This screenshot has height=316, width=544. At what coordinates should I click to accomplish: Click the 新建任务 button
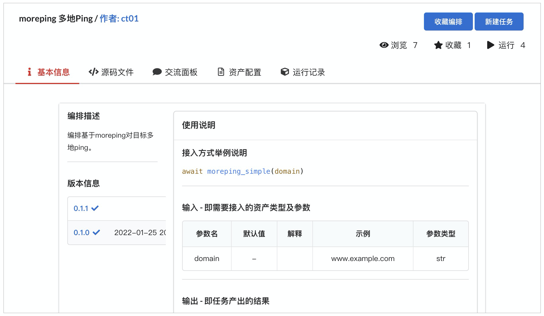click(x=499, y=21)
